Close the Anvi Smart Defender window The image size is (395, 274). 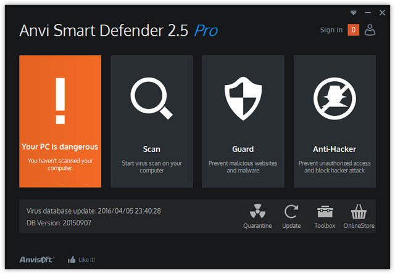pos(383,12)
